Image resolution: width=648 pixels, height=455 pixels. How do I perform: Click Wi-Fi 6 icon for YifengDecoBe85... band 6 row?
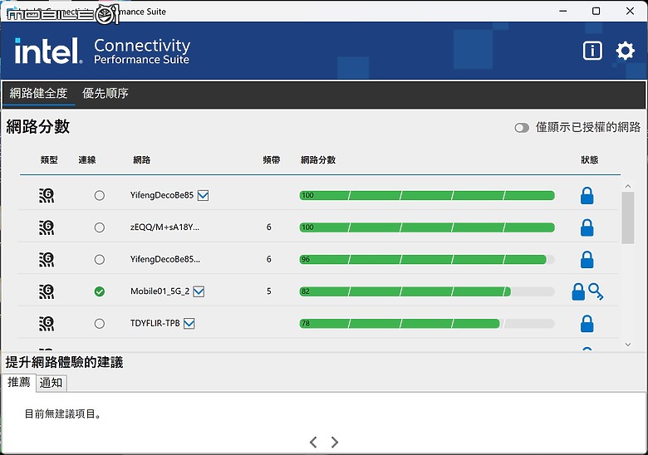(47, 259)
